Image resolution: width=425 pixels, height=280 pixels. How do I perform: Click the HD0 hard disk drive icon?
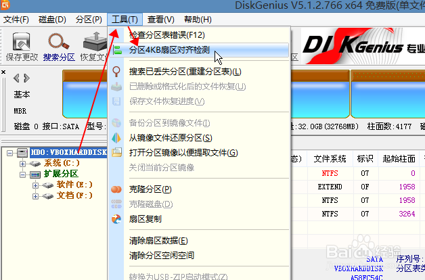(22, 153)
